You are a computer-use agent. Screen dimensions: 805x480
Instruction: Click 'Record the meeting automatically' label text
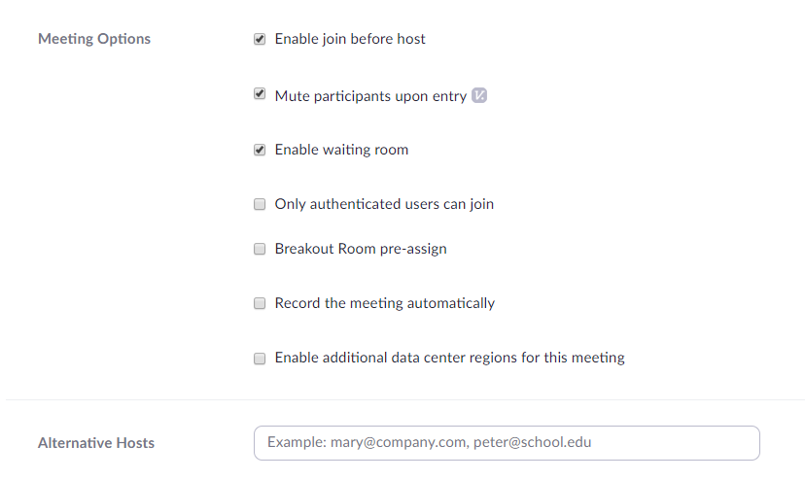pos(385,303)
